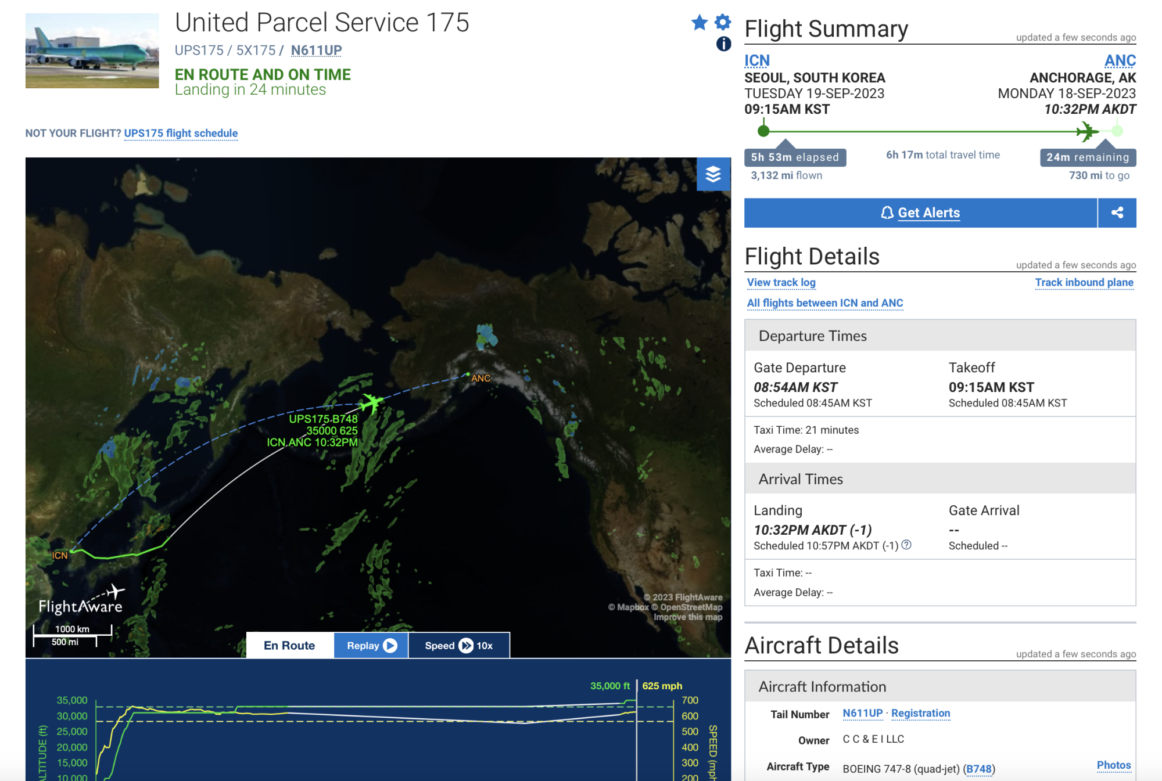Click the share icon button
Screen dimensions: 1162x781
(1117, 213)
